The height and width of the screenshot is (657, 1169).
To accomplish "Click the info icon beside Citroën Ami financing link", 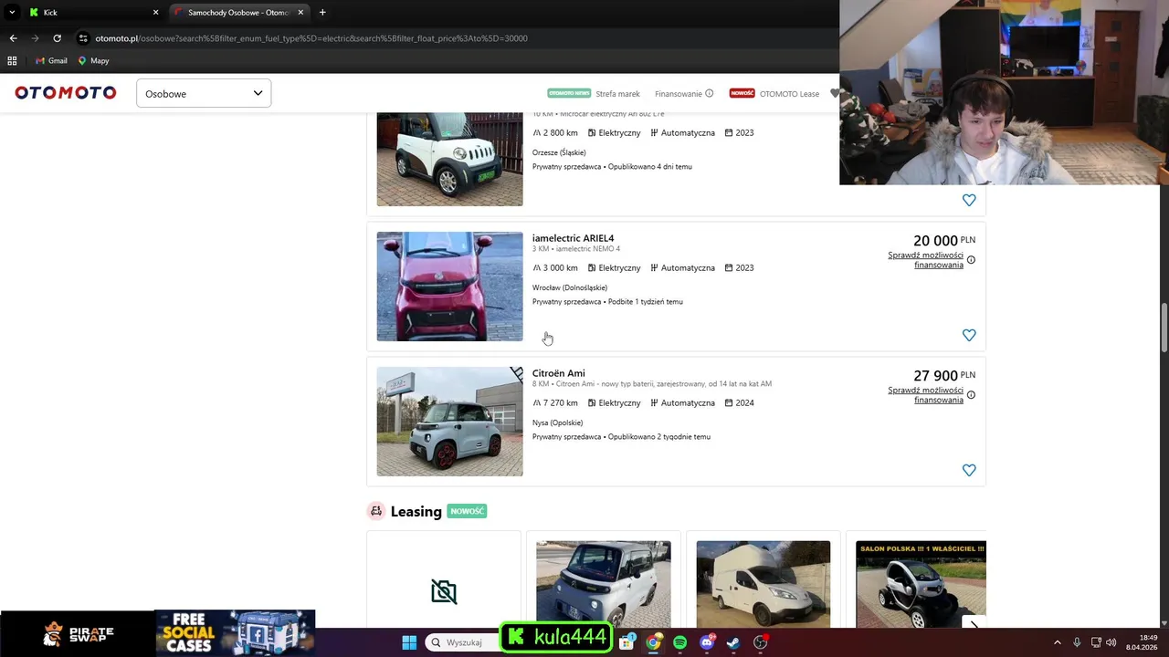I will (x=971, y=395).
